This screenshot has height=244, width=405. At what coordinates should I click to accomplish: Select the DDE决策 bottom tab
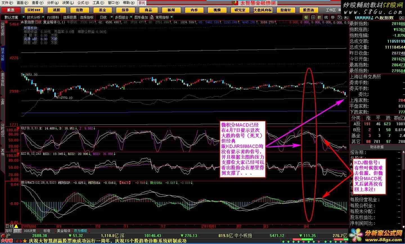click(30, 231)
